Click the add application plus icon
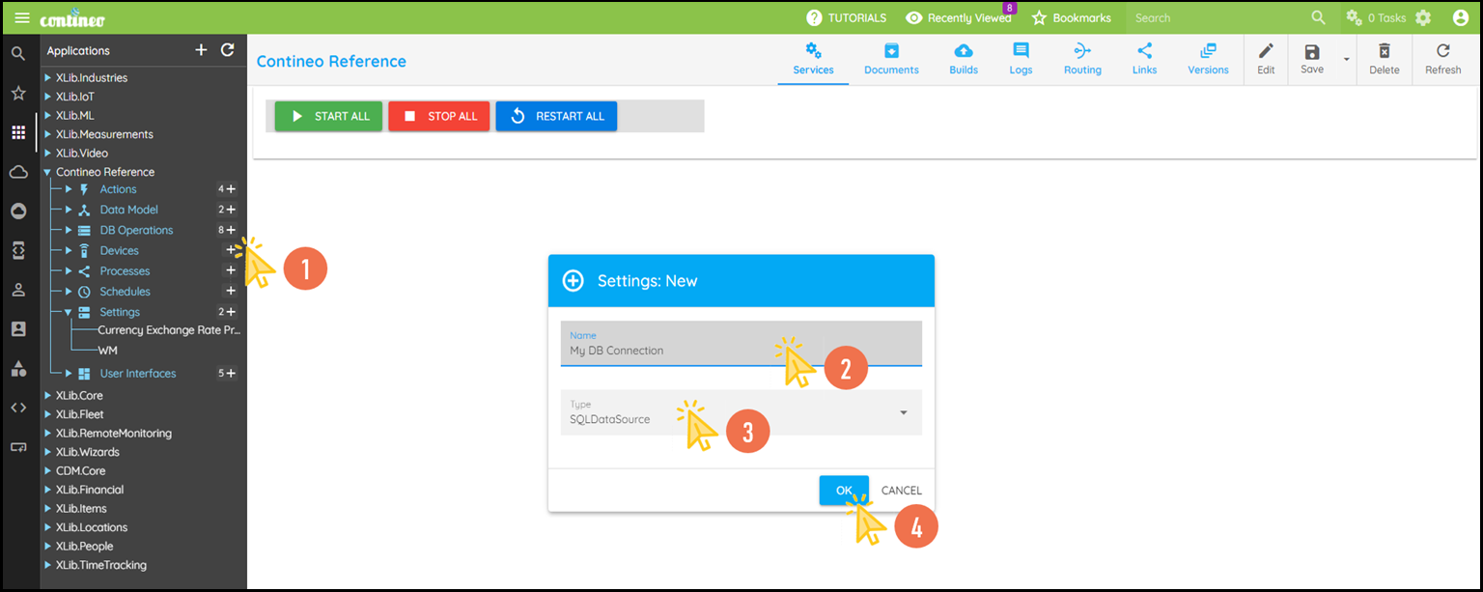The image size is (1483, 592). (201, 50)
